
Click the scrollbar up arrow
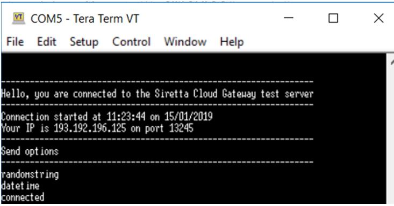pos(391,62)
